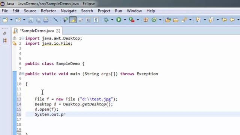Click the New Java Class icon

coord(154,20)
